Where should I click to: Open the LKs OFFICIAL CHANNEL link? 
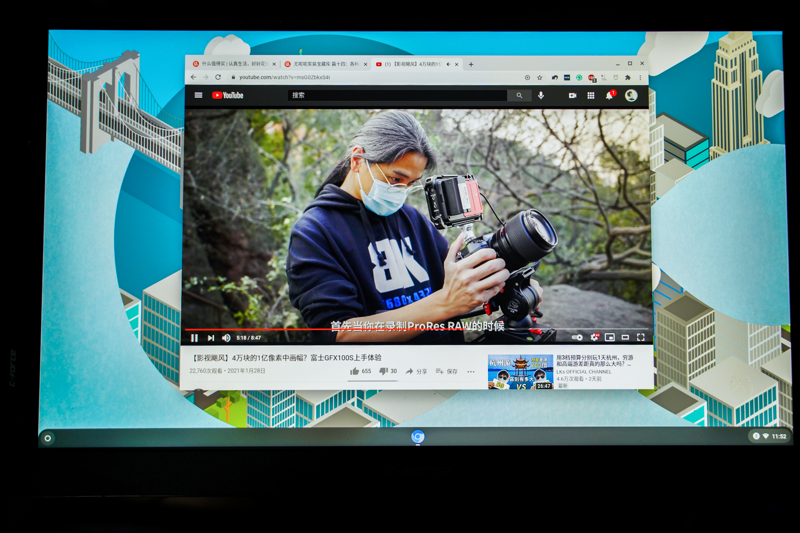584,372
